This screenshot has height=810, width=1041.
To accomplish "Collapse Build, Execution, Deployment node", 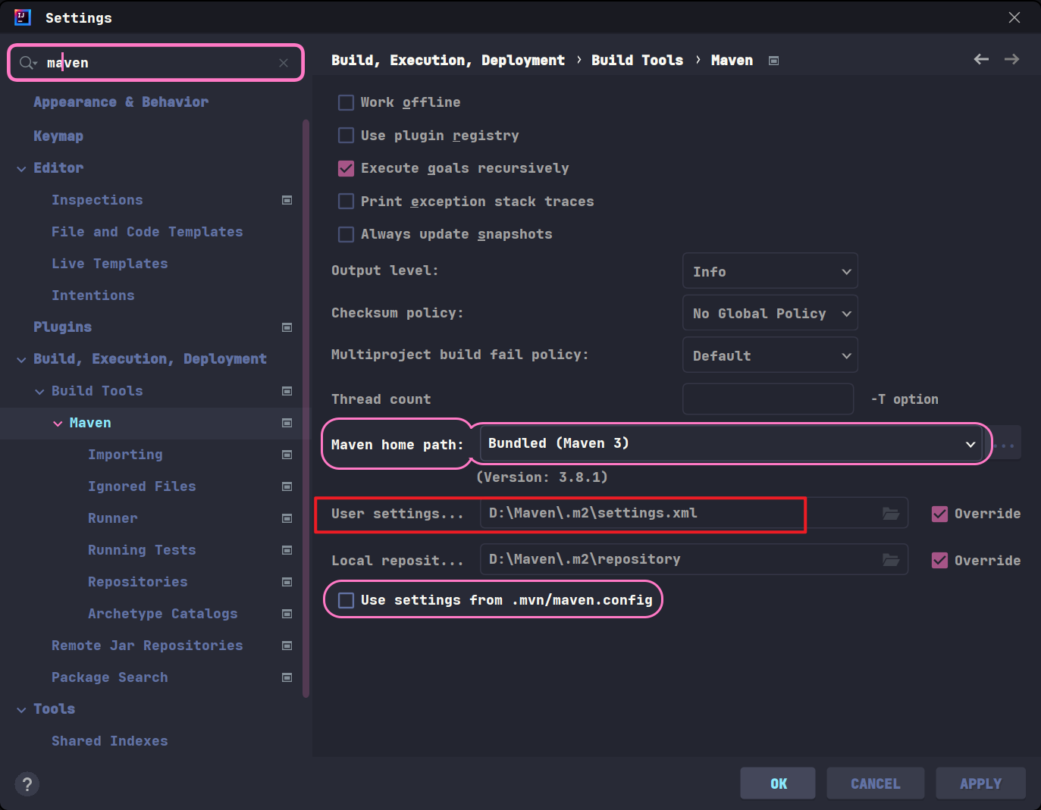I will [x=21, y=359].
